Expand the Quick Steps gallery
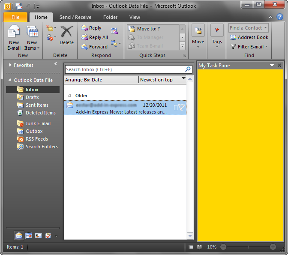 point(182,46)
